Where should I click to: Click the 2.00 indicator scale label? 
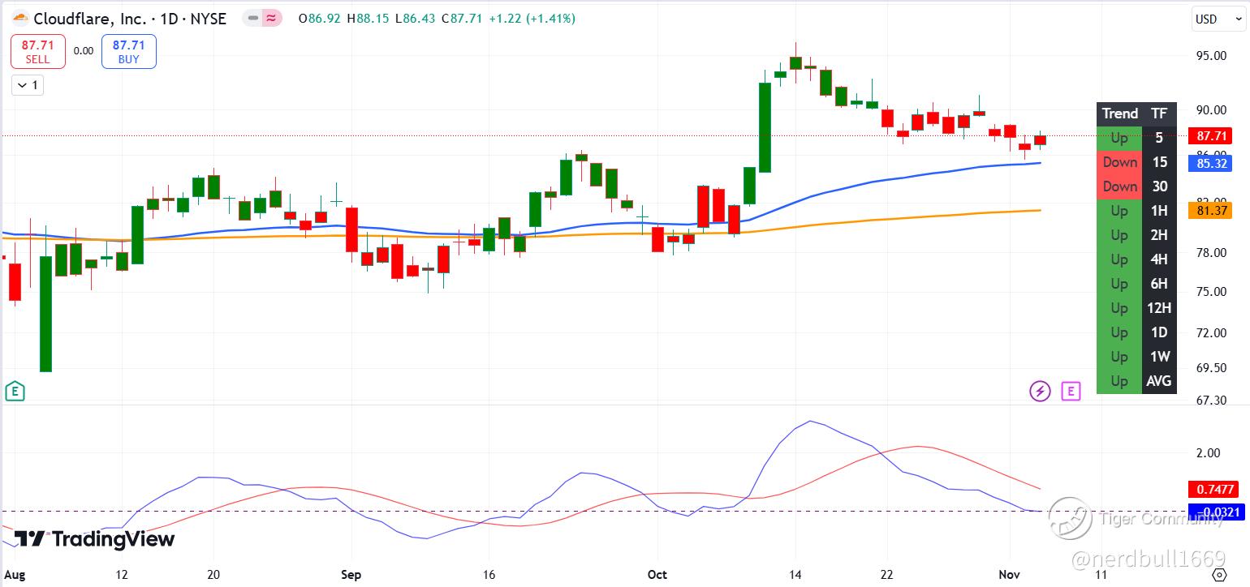pyautogui.click(x=1209, y=452)
